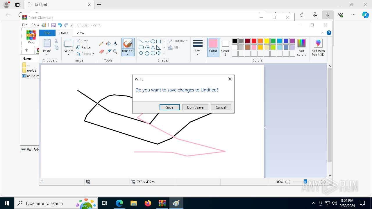This screenshot has width=372, height=209.
Task: Open the Size dropdown
Action: coord(198,47)
